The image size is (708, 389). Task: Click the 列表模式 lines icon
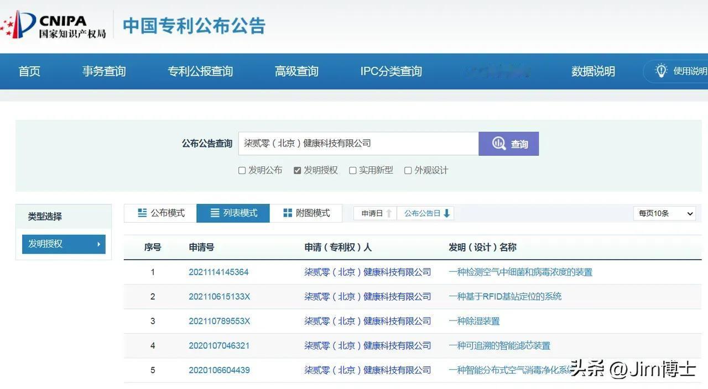(x=215, y=213)
